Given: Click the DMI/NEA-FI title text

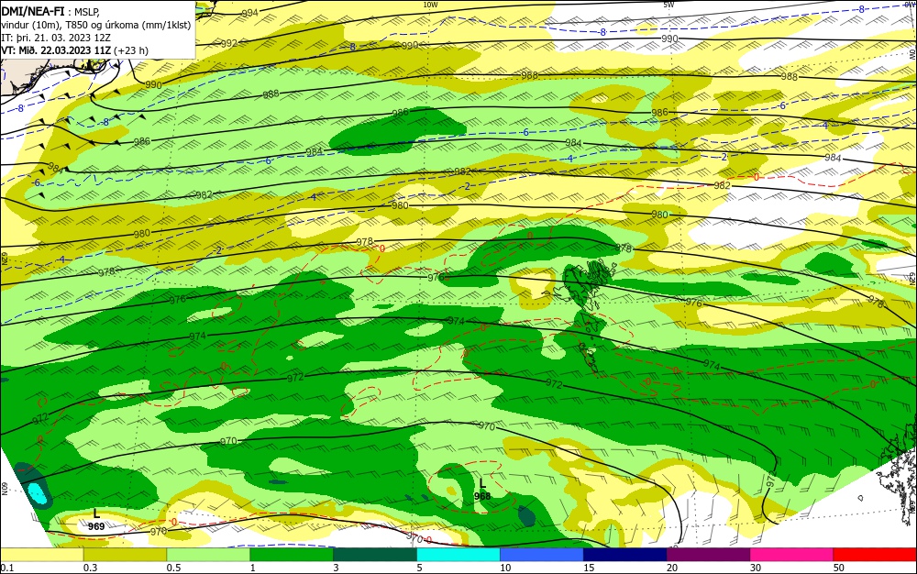Looking at the screenshot, I should pos(33,10).
